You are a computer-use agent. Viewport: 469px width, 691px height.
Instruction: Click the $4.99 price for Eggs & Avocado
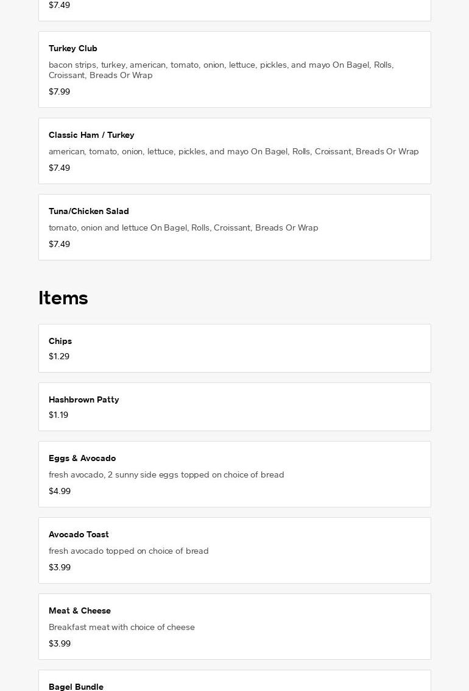60,491
